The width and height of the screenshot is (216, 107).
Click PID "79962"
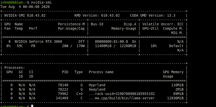coord(63,94)
